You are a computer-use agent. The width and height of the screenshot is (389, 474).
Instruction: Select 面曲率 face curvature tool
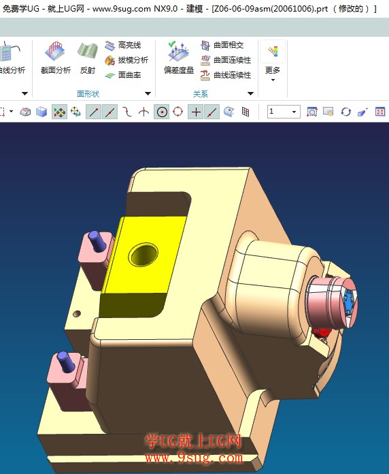[x=123, y=75]
